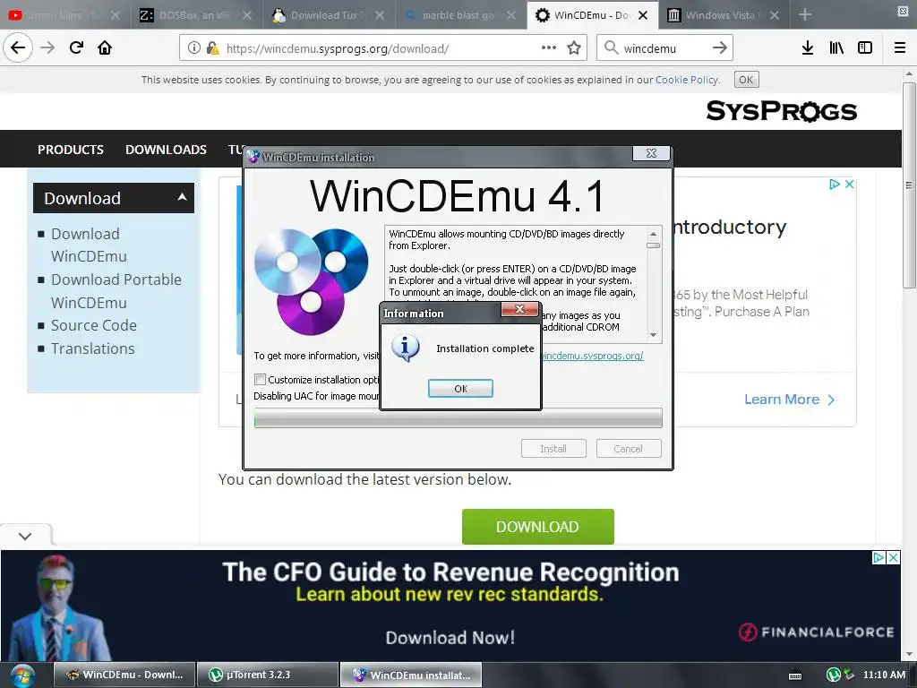Click the 11:10 AM taskbar clock
917x688 pixels.
[x=884, y=675]
